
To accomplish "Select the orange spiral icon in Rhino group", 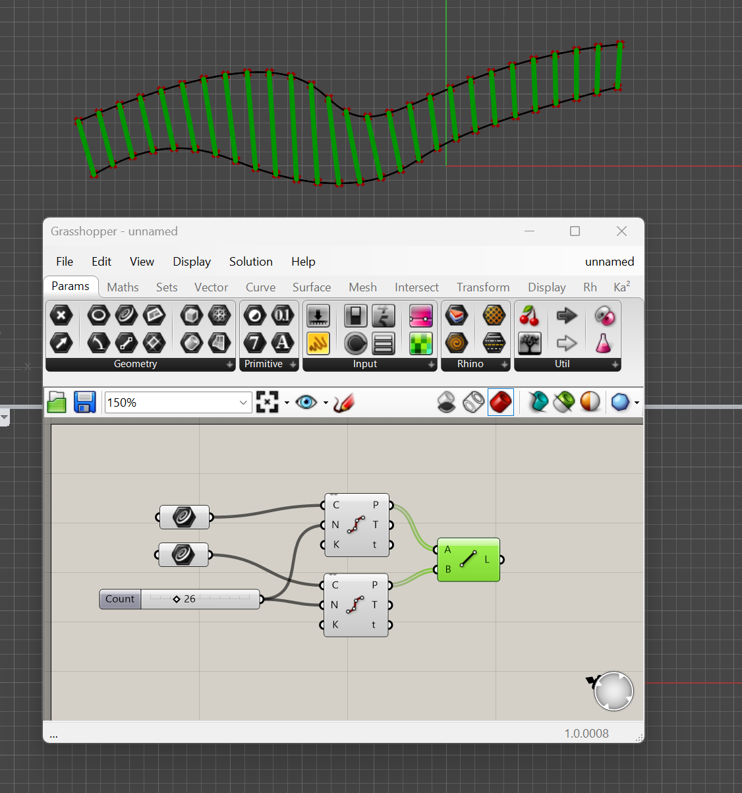I will (x=457, y=342).
